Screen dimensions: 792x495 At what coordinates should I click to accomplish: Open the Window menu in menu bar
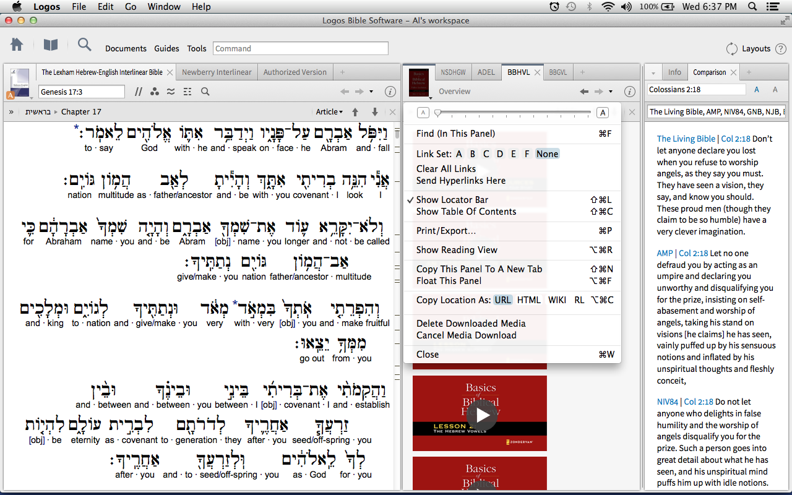coord(164,7)
